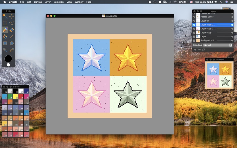This screenshot has width=237, height=148.
Task: Open the View menu
Action: click(x=69, y=2)
